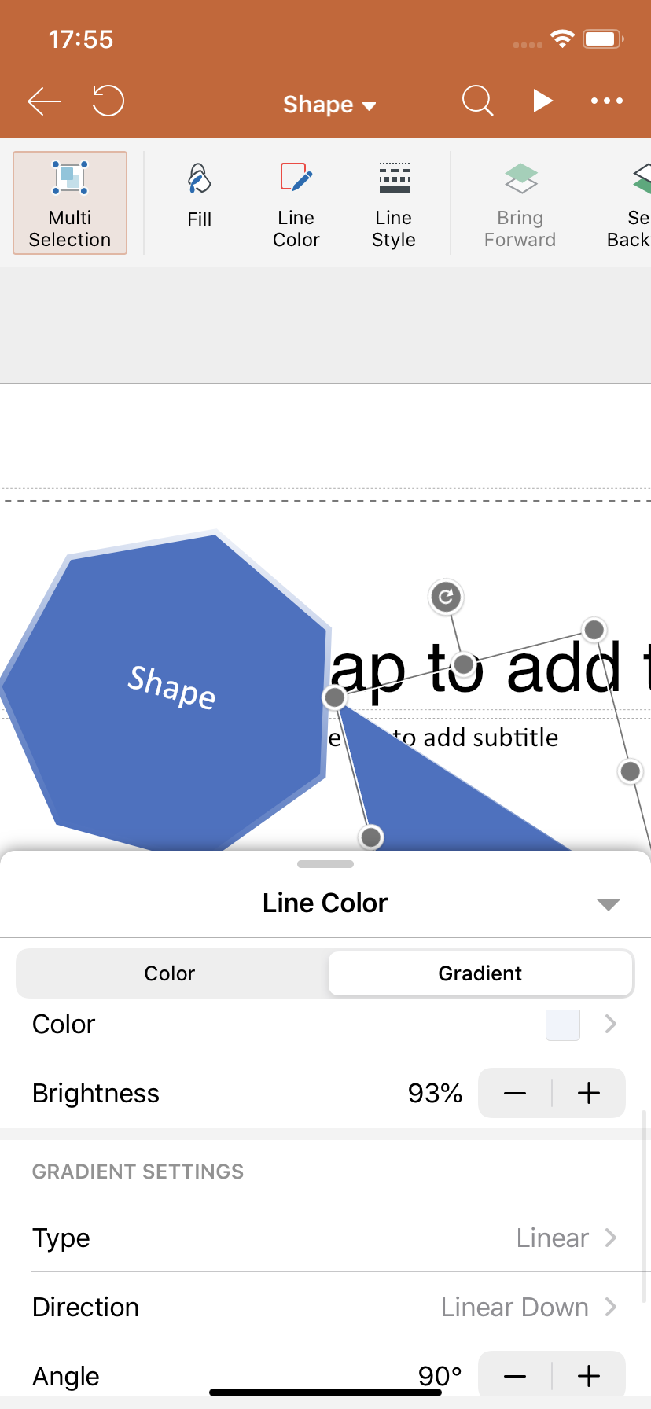
Task: Open the three-dot more options menu
Action: tap(607, 101)
